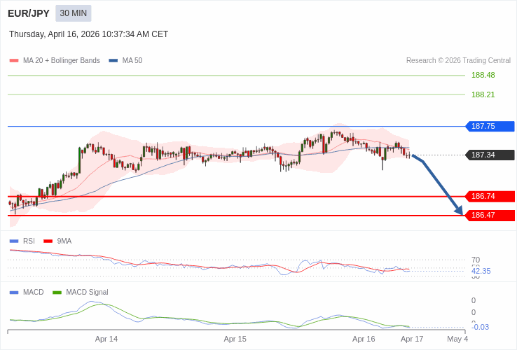Click the Apr 16 date axis label

click(364, 339)
